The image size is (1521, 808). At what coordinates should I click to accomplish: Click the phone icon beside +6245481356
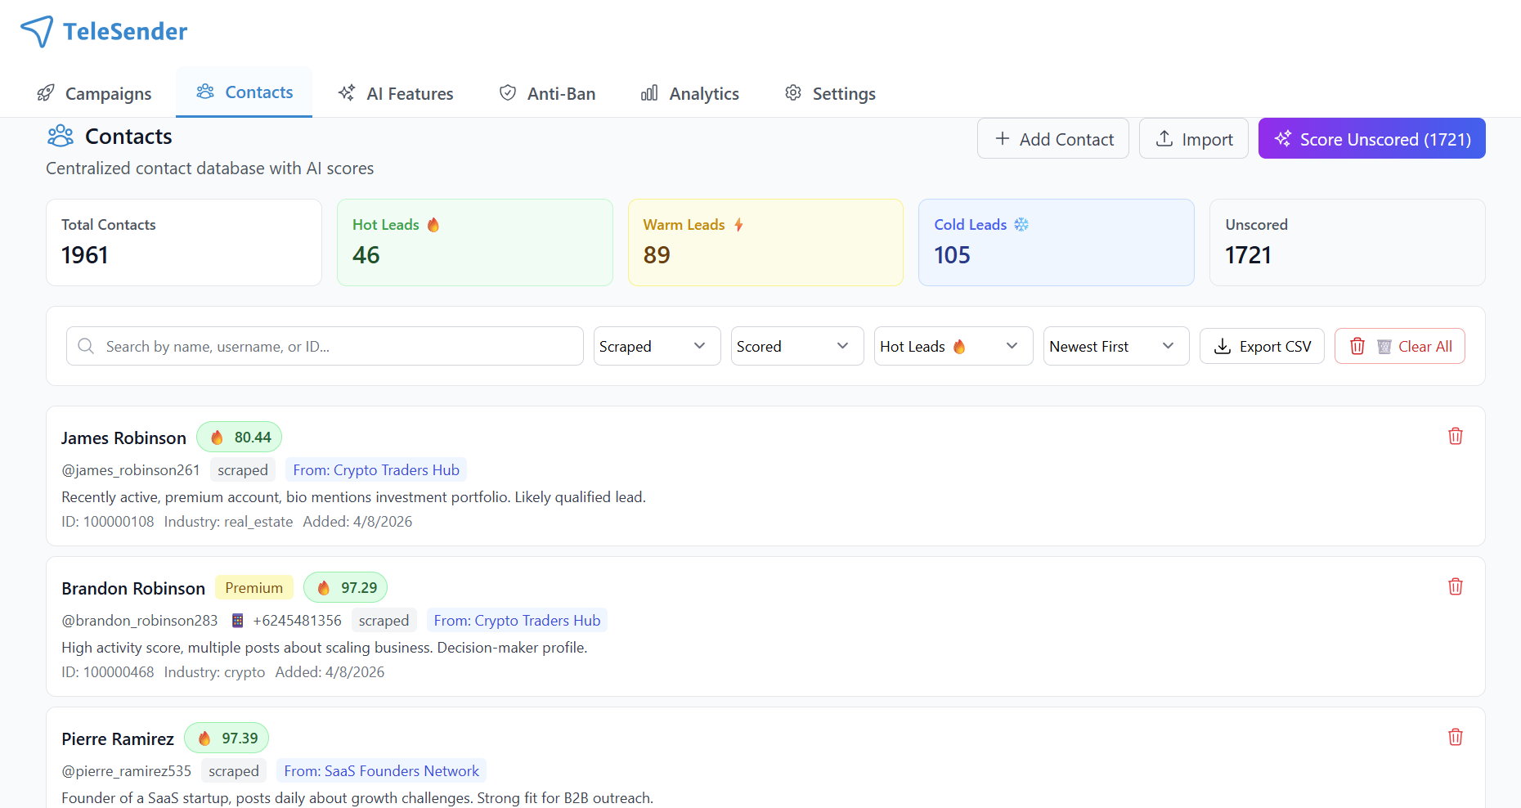click(x=237, y=621)
